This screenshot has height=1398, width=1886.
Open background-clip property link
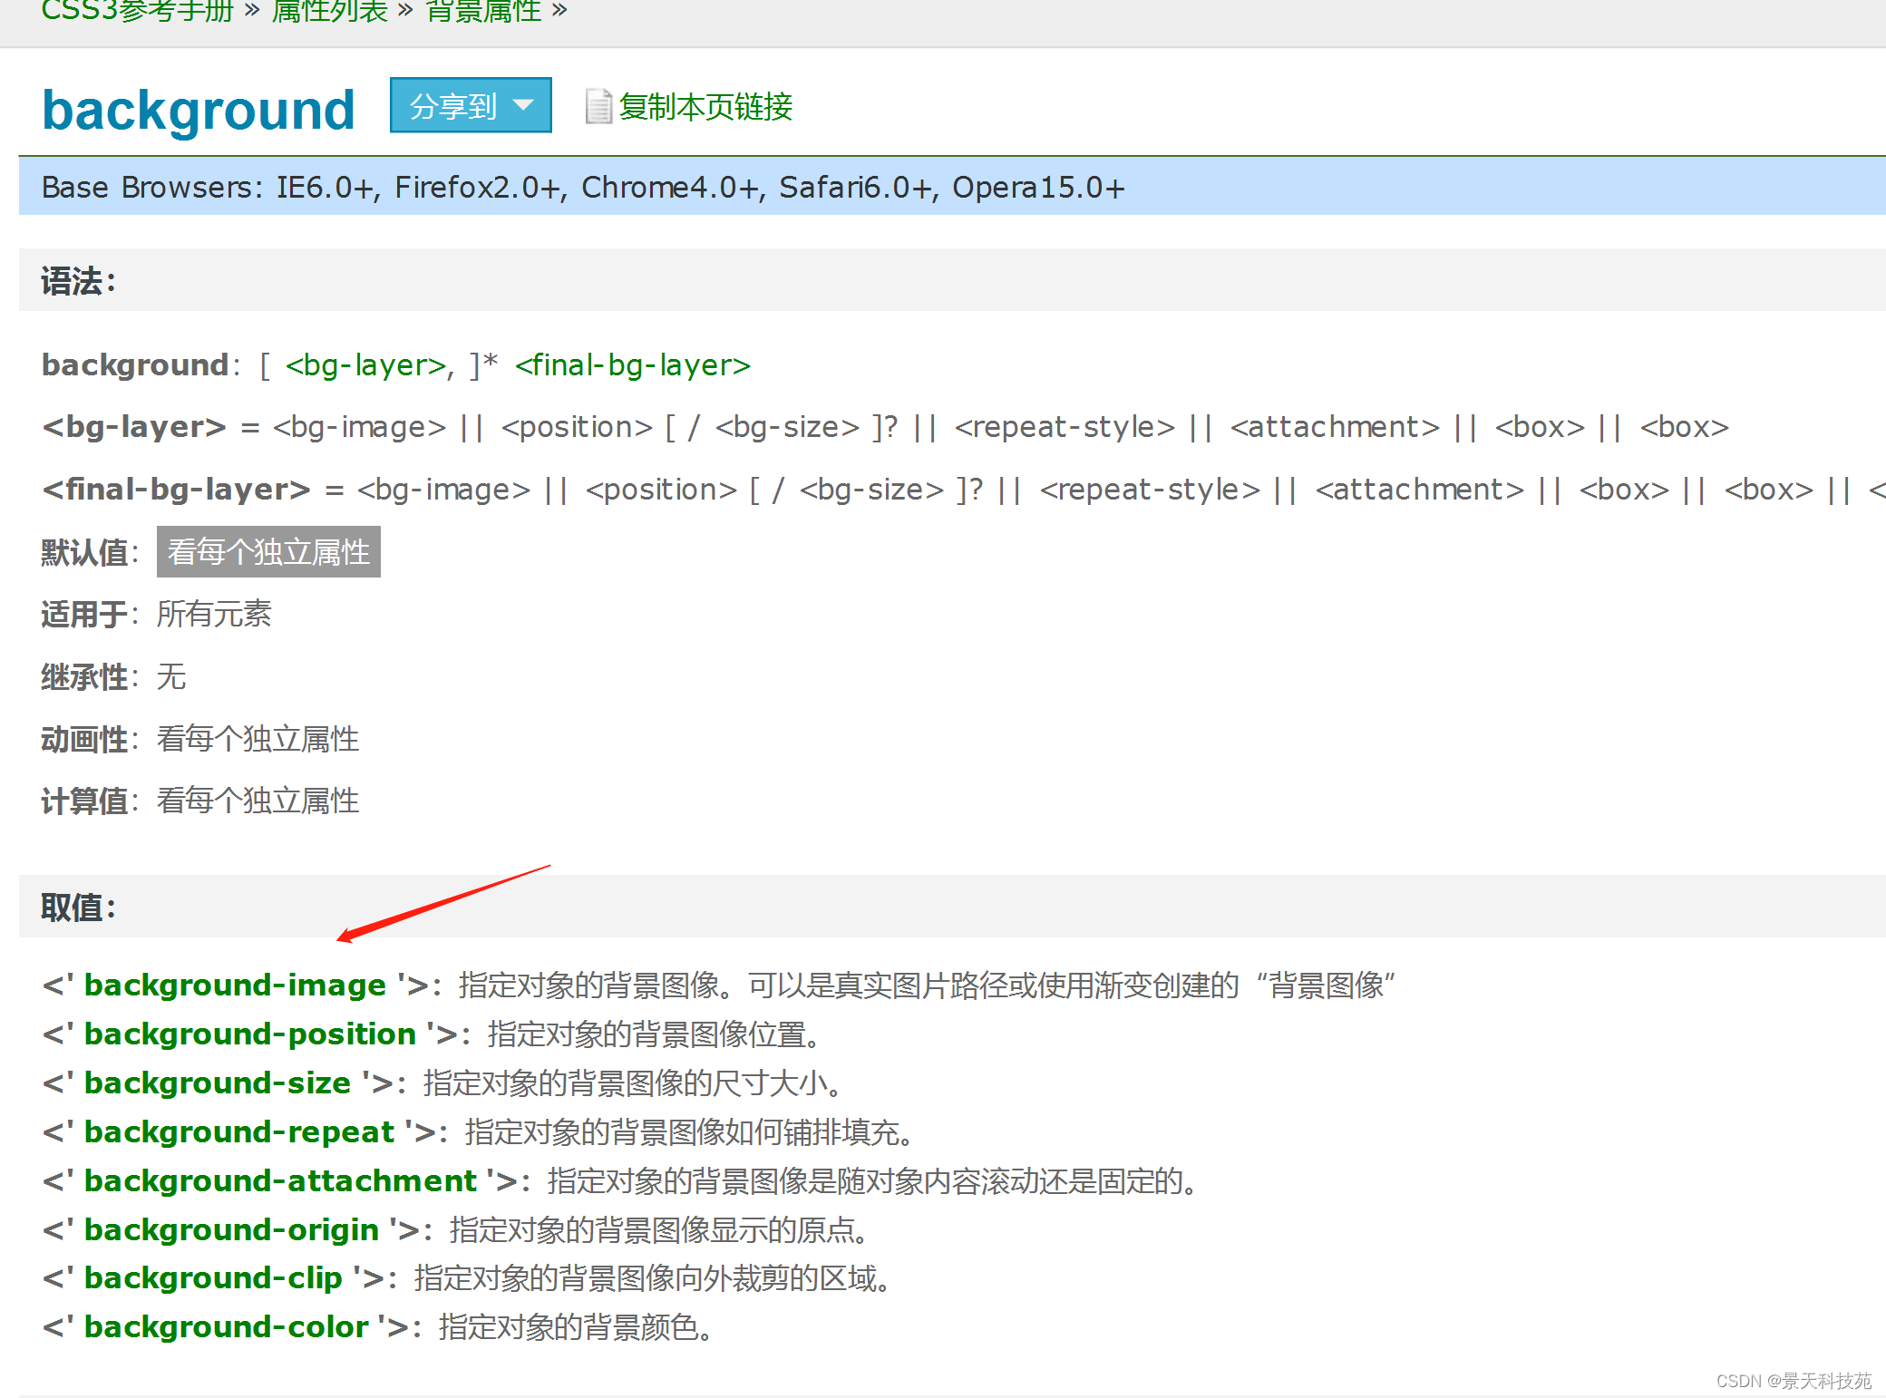click(213, 1278)
